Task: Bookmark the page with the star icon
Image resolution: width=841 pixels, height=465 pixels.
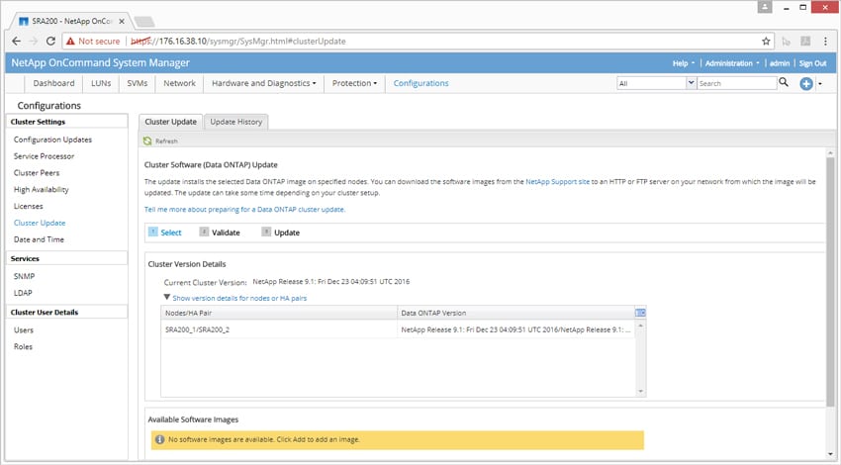Action: coord(766,42)
